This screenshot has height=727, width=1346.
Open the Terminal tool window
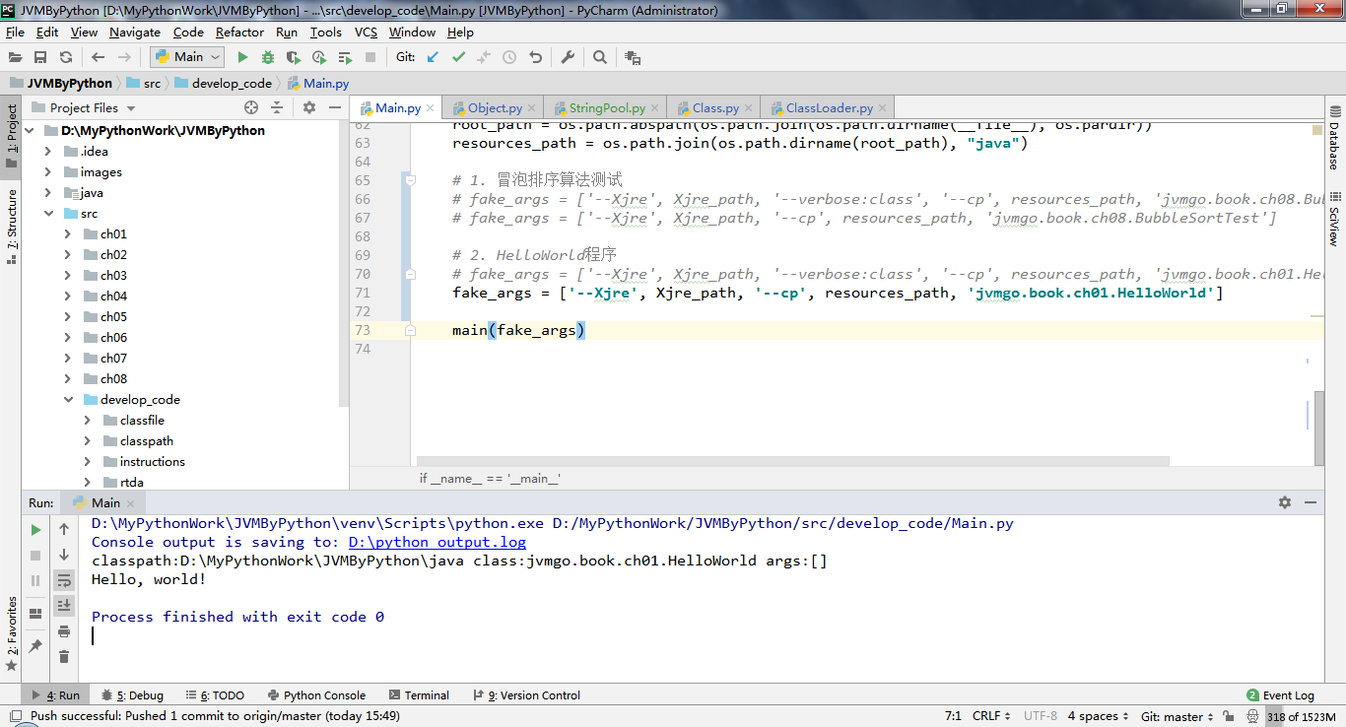click(x=419, y=695)
